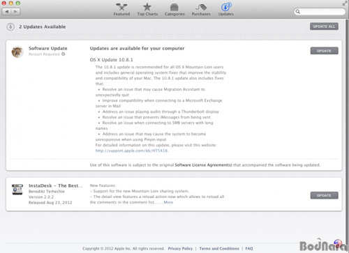Click the Software Update title text
This screenshot has height=253, width=349.
pos(48,48)
